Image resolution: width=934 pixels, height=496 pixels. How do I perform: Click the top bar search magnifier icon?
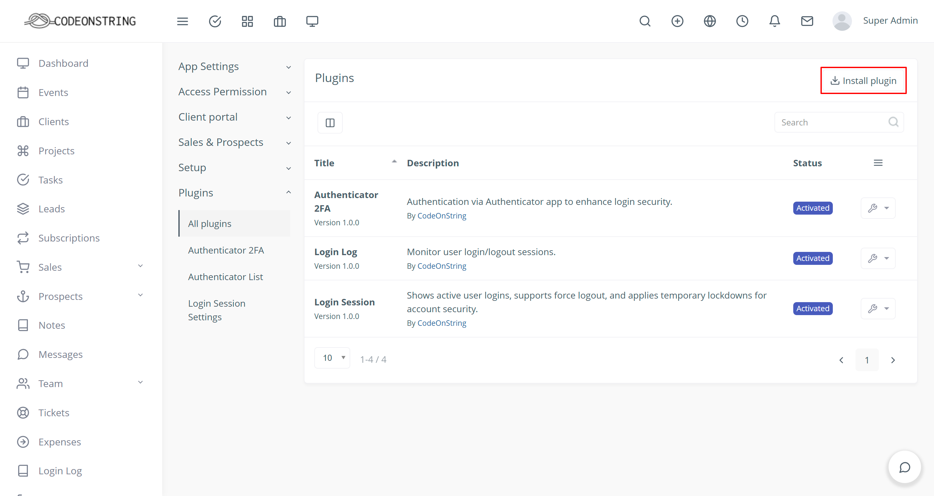pyautogui.click(x=645, y=21)
